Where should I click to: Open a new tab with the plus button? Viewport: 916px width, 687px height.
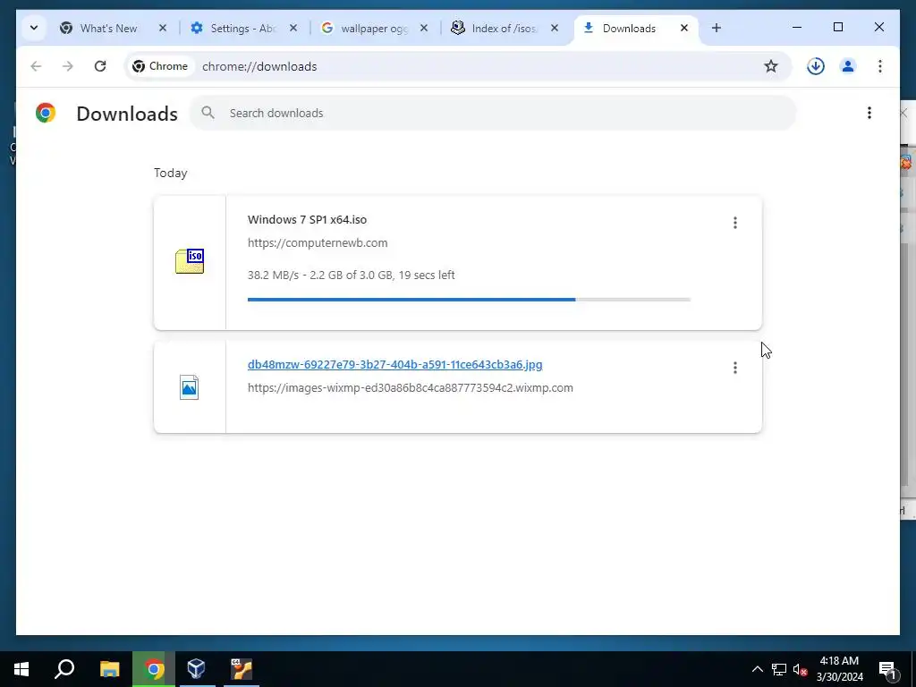coord(717,28)
